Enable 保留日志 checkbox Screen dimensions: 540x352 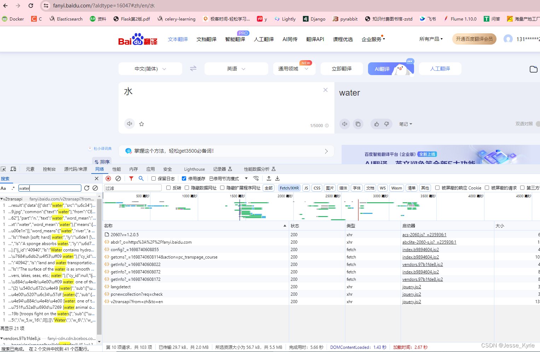tap(154, 178)
